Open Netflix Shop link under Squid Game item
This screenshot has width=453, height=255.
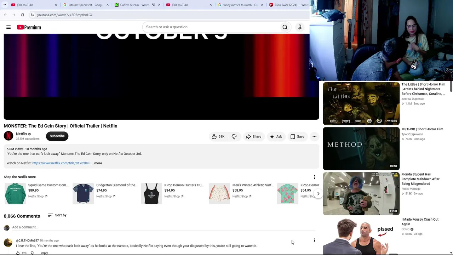[x=38, y=196]
